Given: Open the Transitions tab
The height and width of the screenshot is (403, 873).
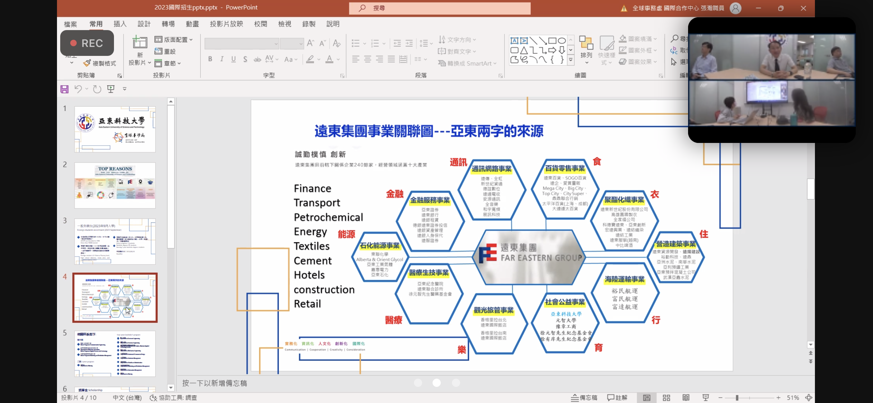Looking at the screenshot, I should 168,24.
